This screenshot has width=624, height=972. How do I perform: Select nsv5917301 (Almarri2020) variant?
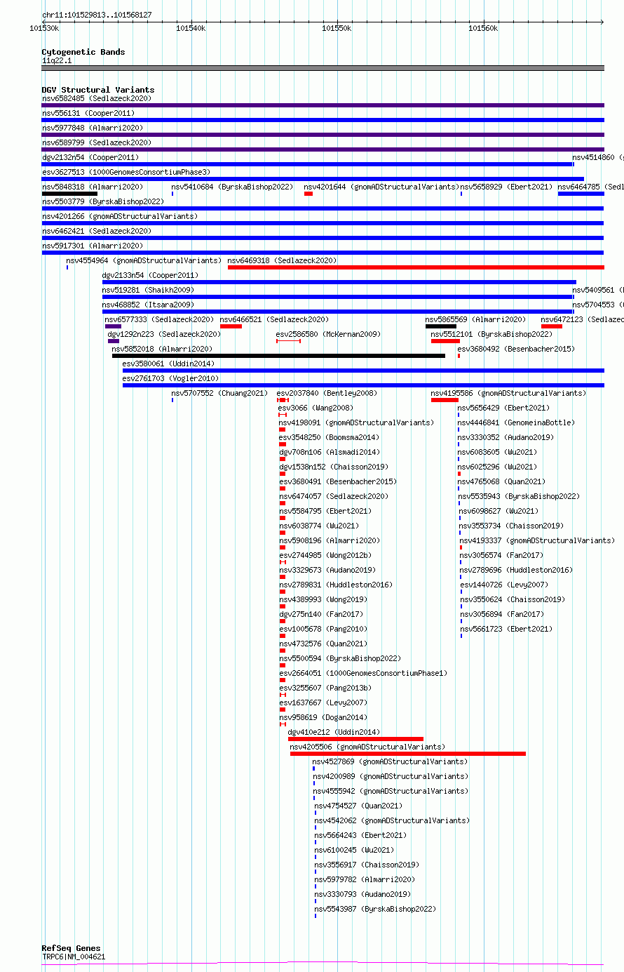[93, 246]
